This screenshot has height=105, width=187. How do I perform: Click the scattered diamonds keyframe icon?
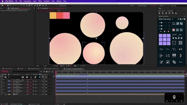tap(174, 49)
